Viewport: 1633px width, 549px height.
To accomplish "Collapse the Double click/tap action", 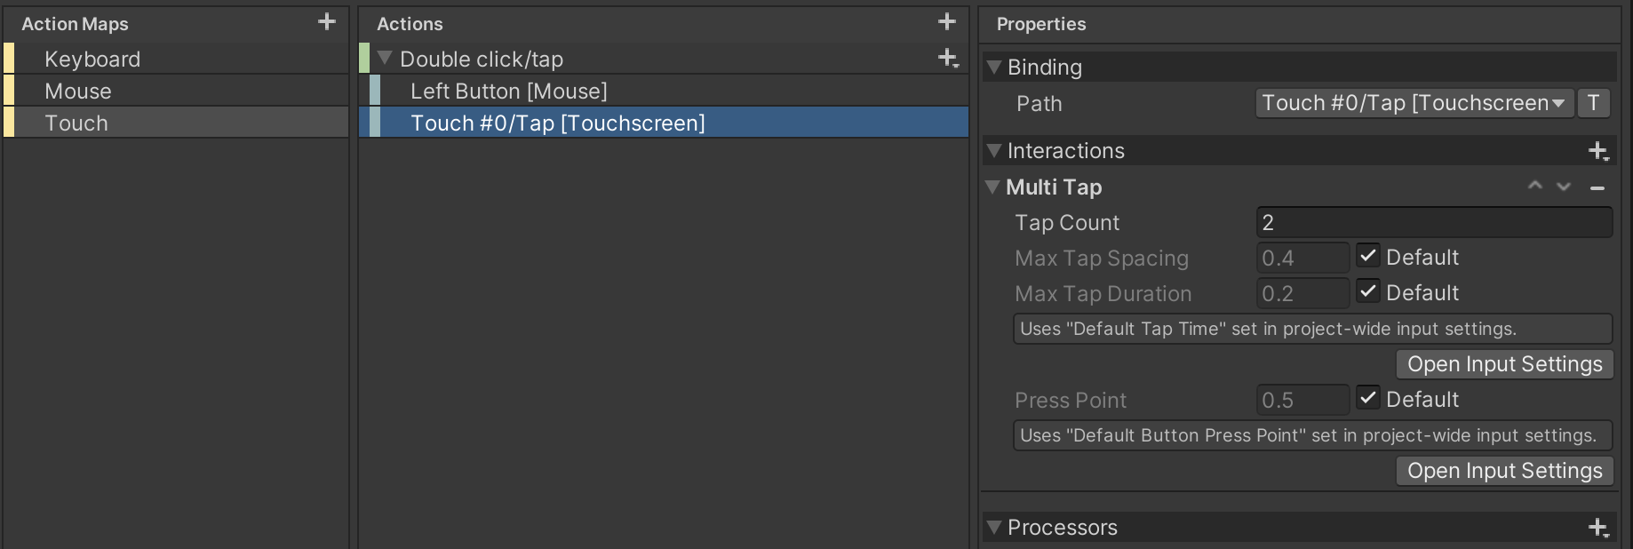I will pyautogui.click(x=385, y=59).
